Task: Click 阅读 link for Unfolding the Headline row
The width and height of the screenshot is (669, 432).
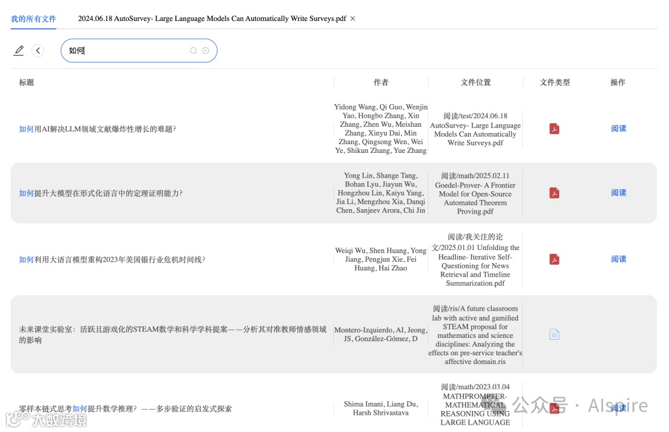Action: pyautogui.click(x=618, y=259)
